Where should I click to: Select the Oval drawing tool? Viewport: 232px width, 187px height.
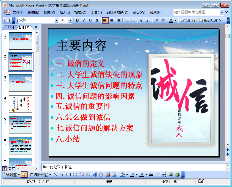pyautogui.click(x=75, y=175)
